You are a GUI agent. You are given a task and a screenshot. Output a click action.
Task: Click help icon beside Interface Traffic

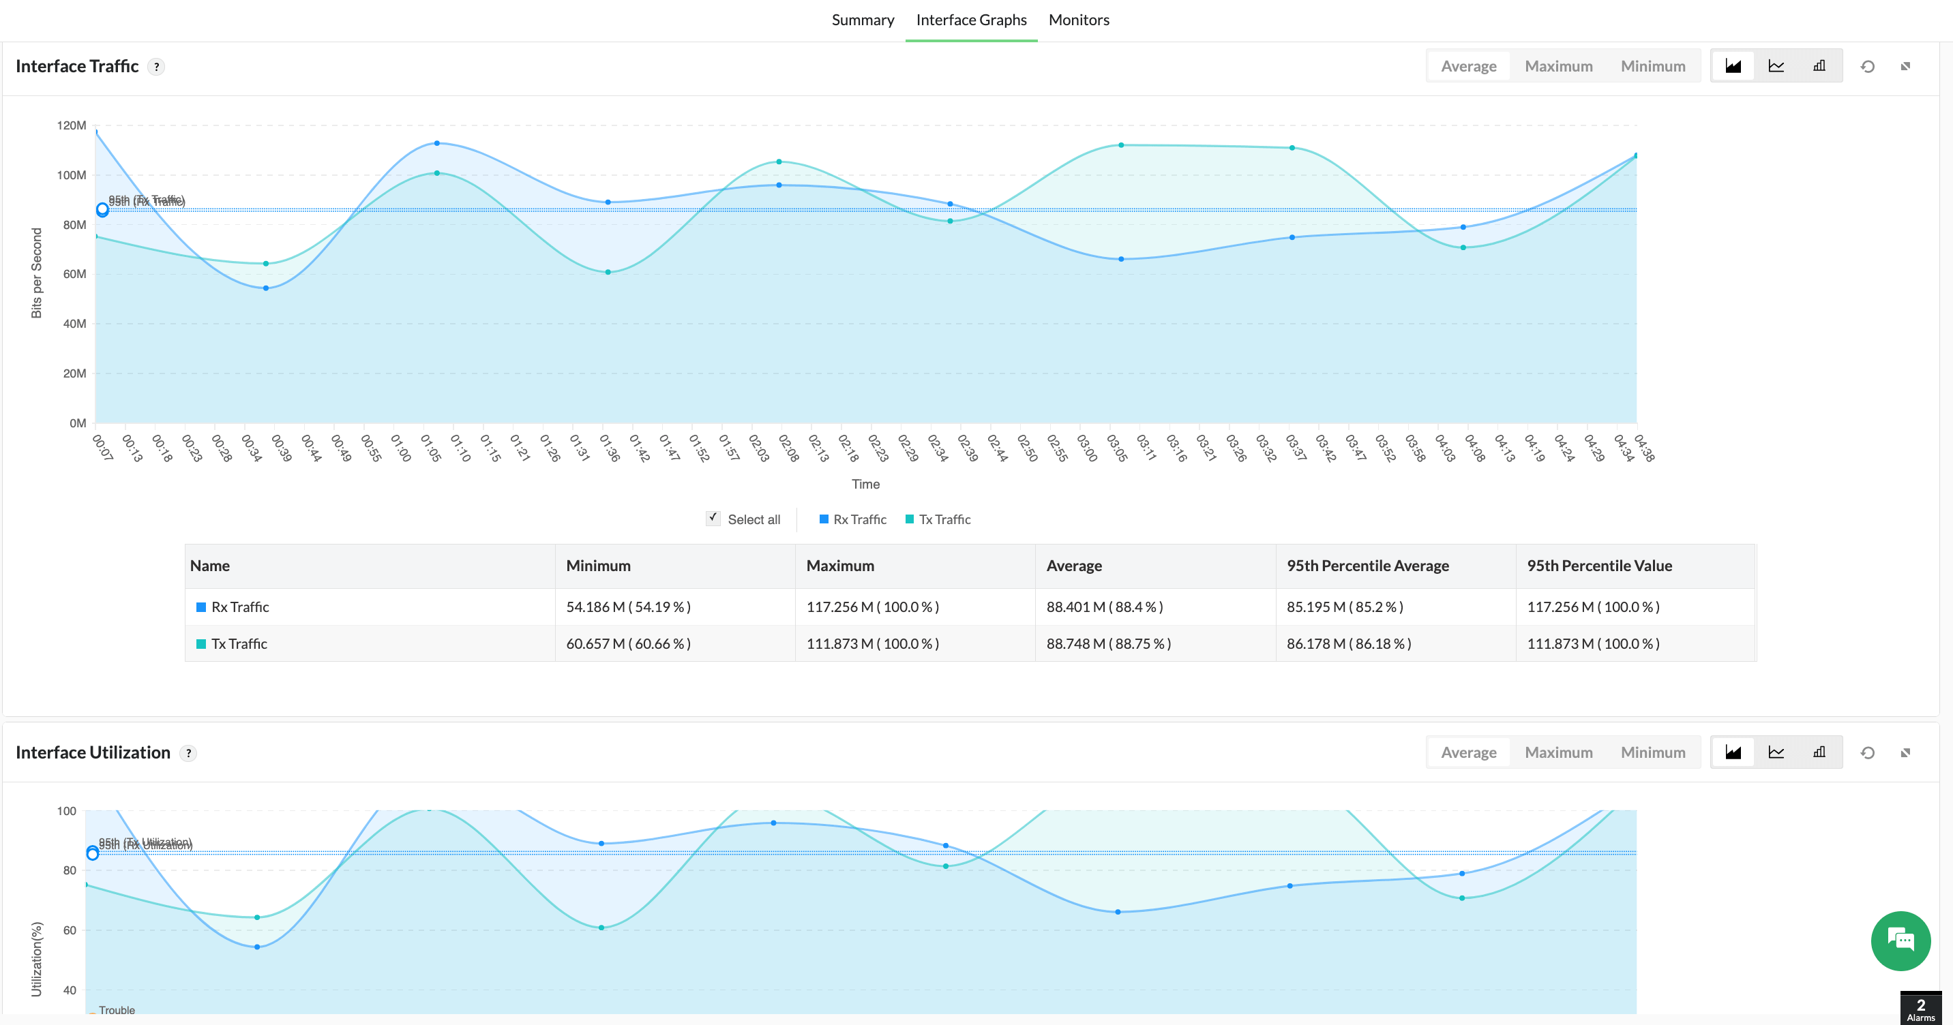coord(156,67)
